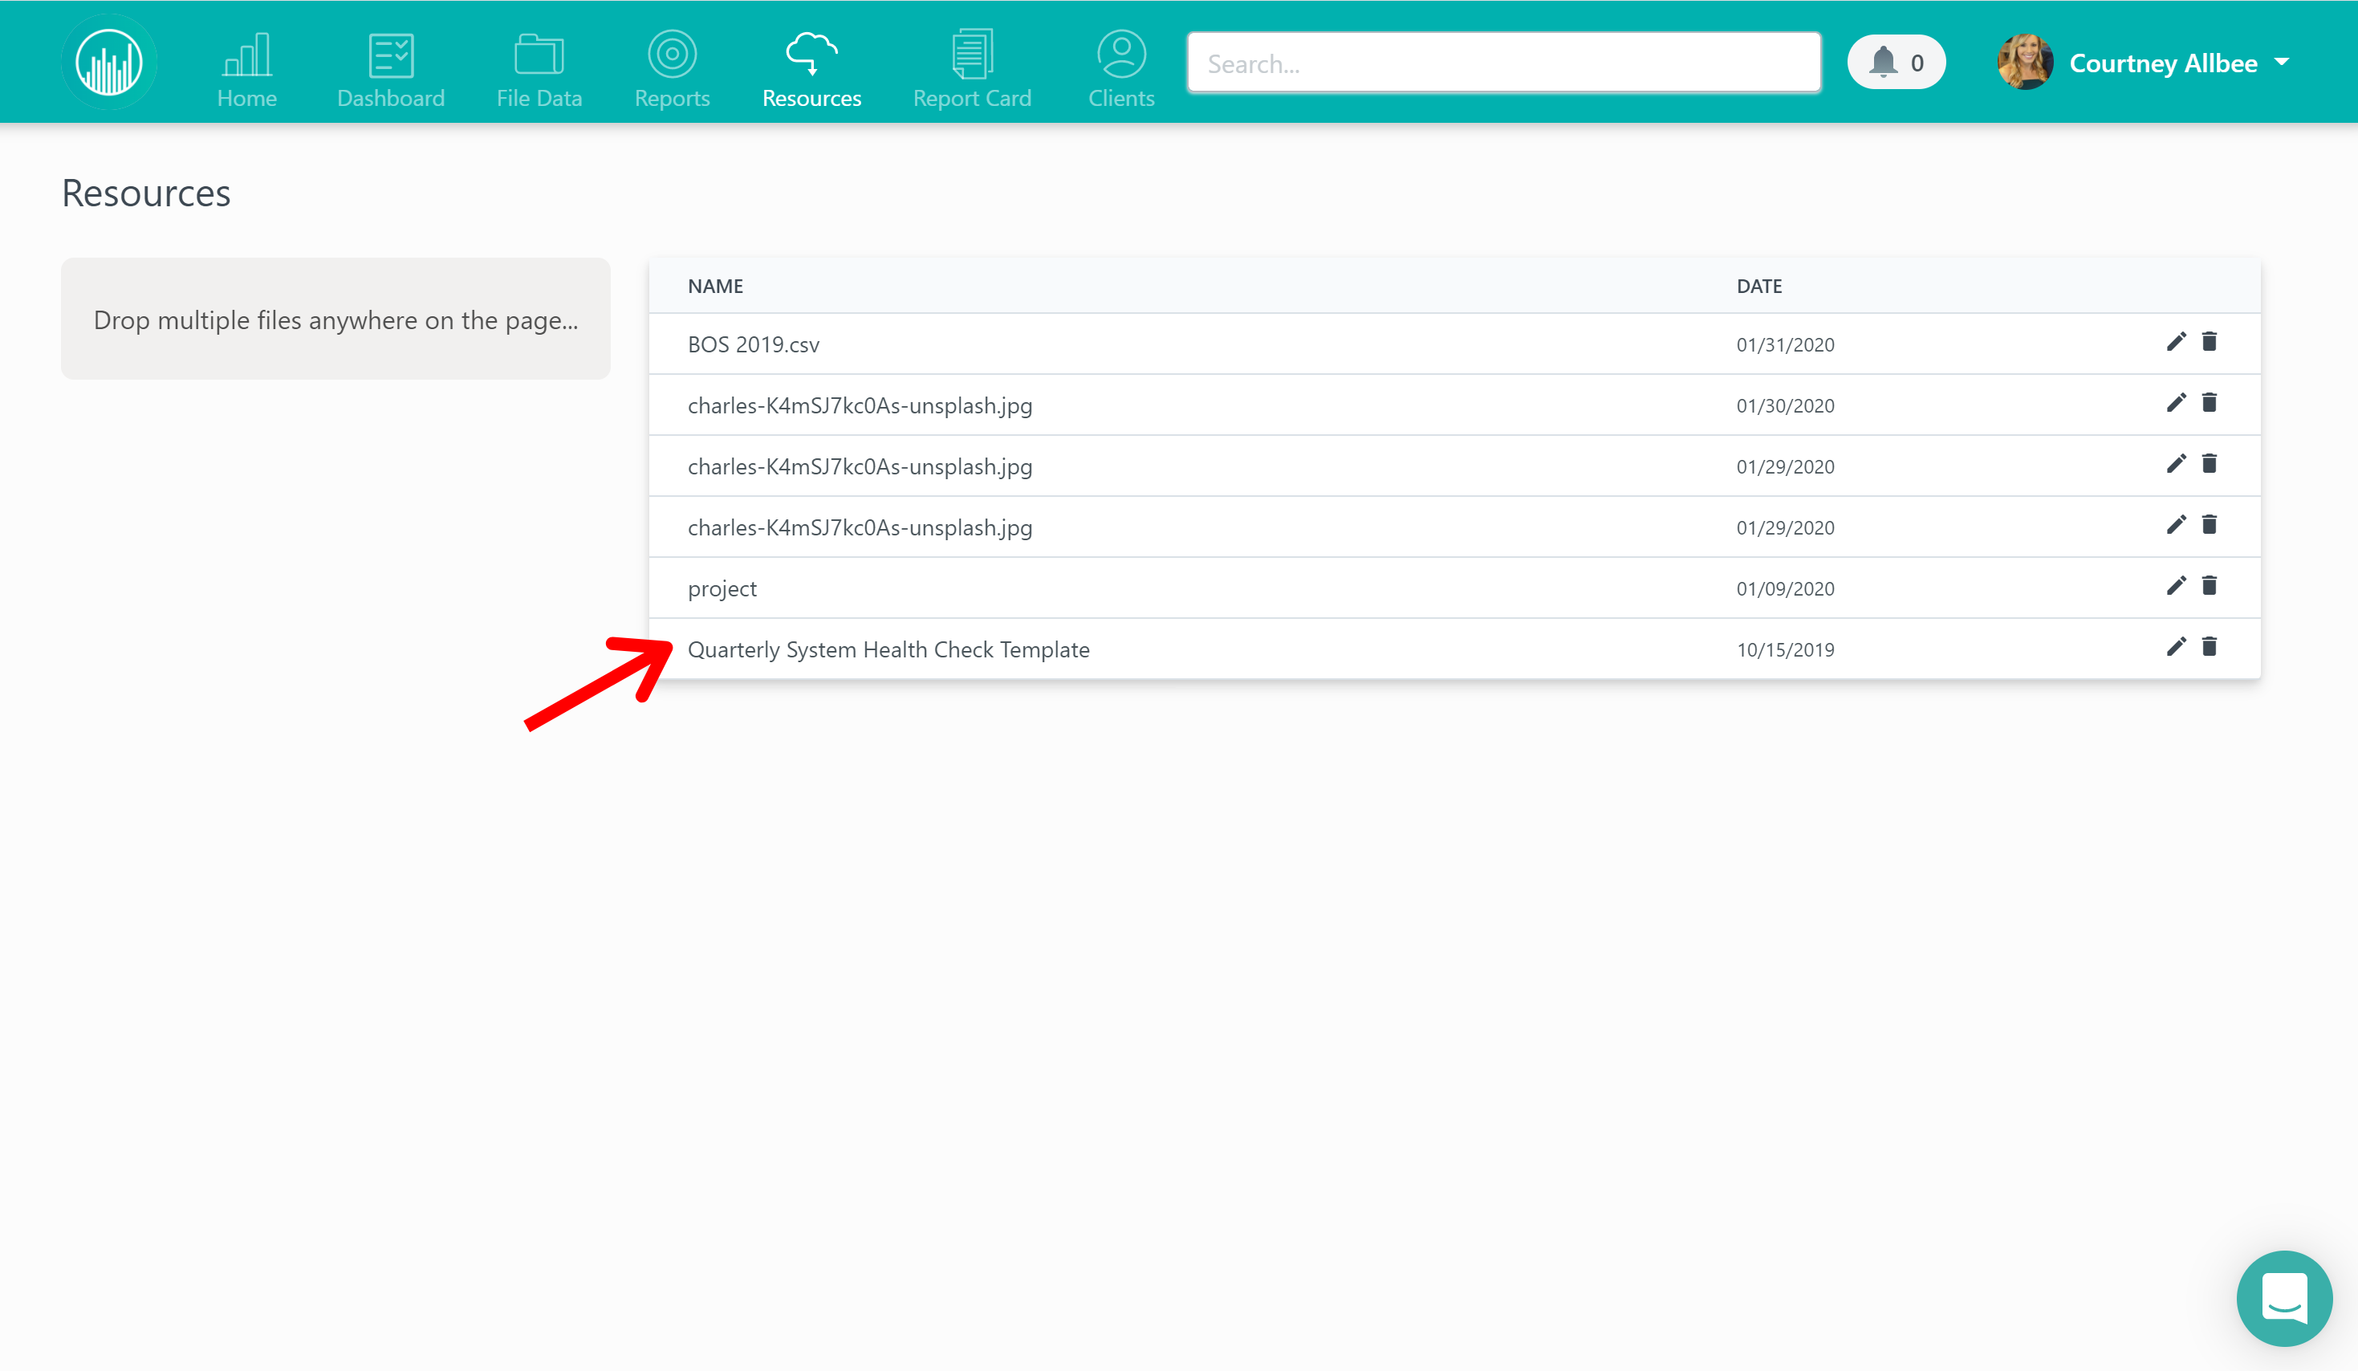Edit BOS 2019.csv with pencil icon
Image resolution: width=2358 pixels, height=1371 pixels.
coord(2176,342)
